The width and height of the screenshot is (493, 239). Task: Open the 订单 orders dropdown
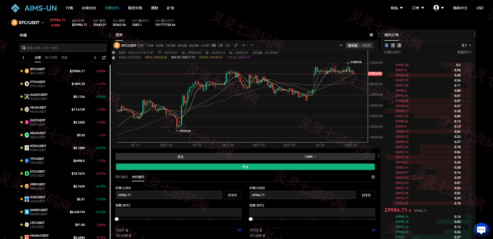tap(418, 8)
